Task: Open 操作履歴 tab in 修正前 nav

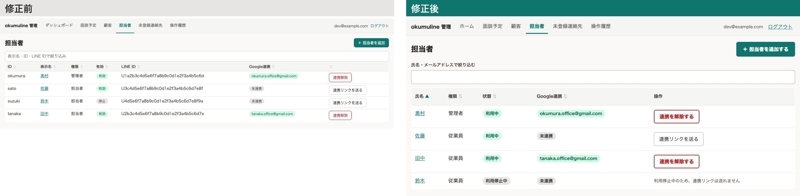Action: 178,26
